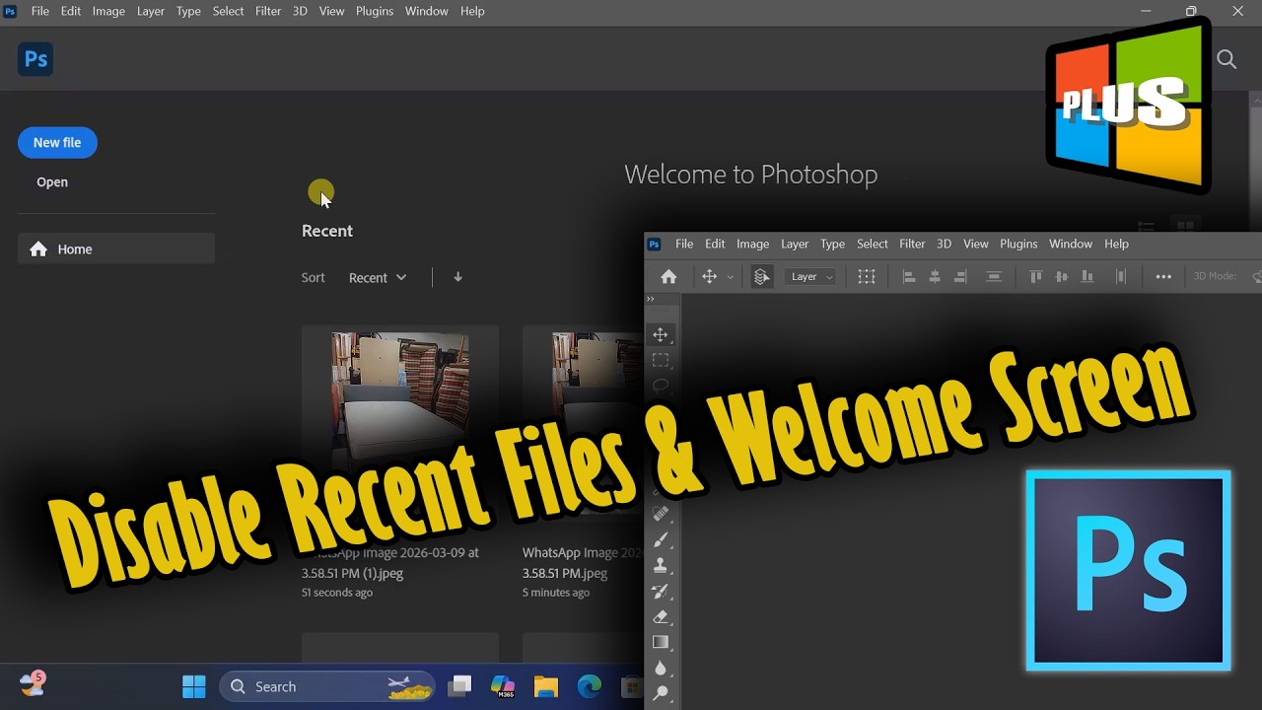
Task: Go to Home in the left sidebar
Action: click(x=116, y=248)
